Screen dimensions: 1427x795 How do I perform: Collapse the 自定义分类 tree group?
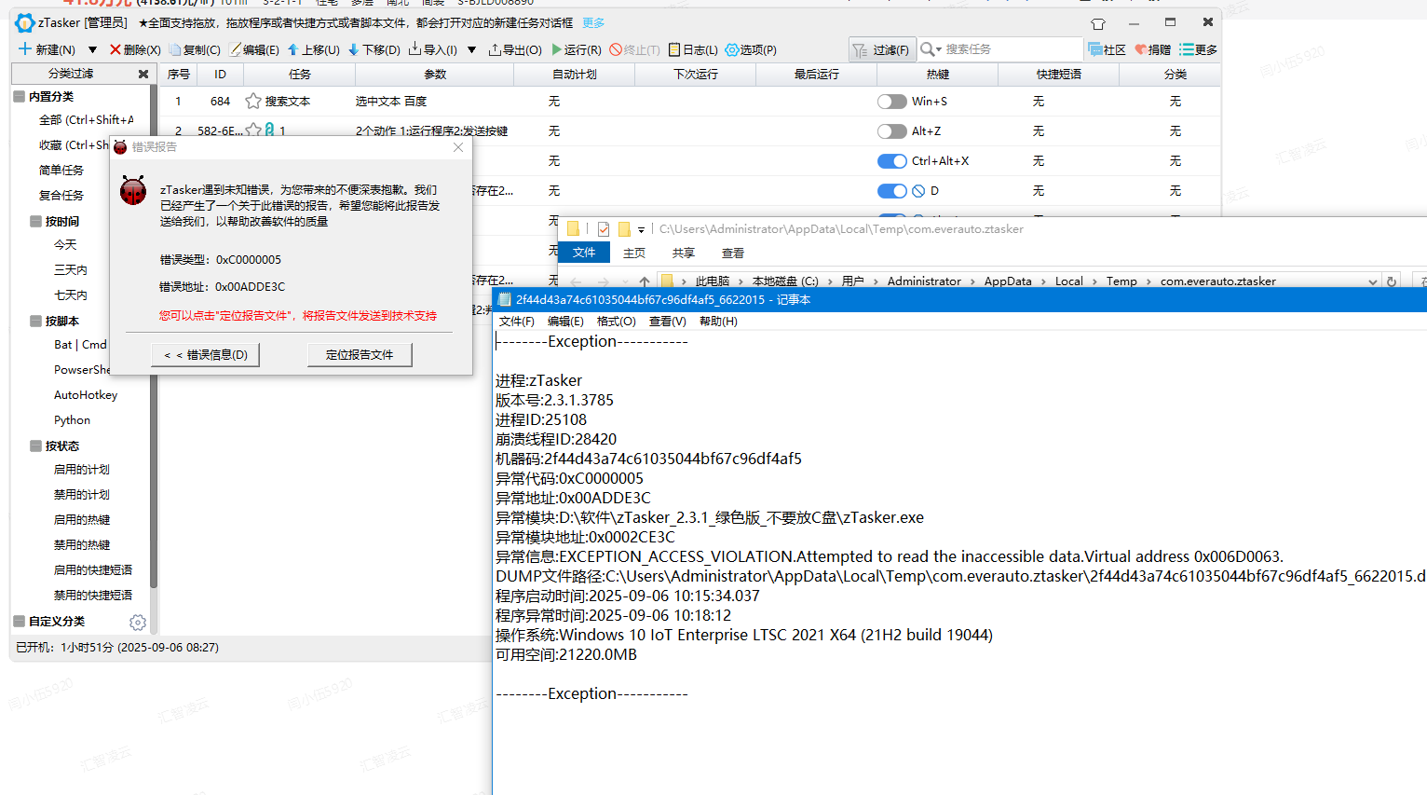19,621
